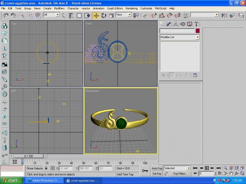Click the time slider 0 / 100
The height and width of the screenshot is (184, 246).
(x=28, y=156)
